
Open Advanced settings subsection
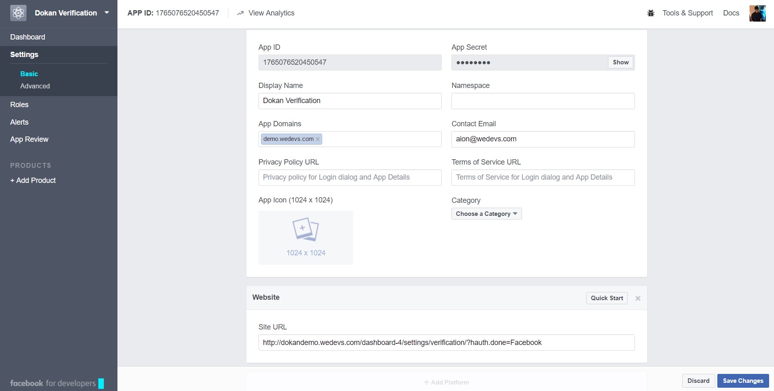(35, 86)
